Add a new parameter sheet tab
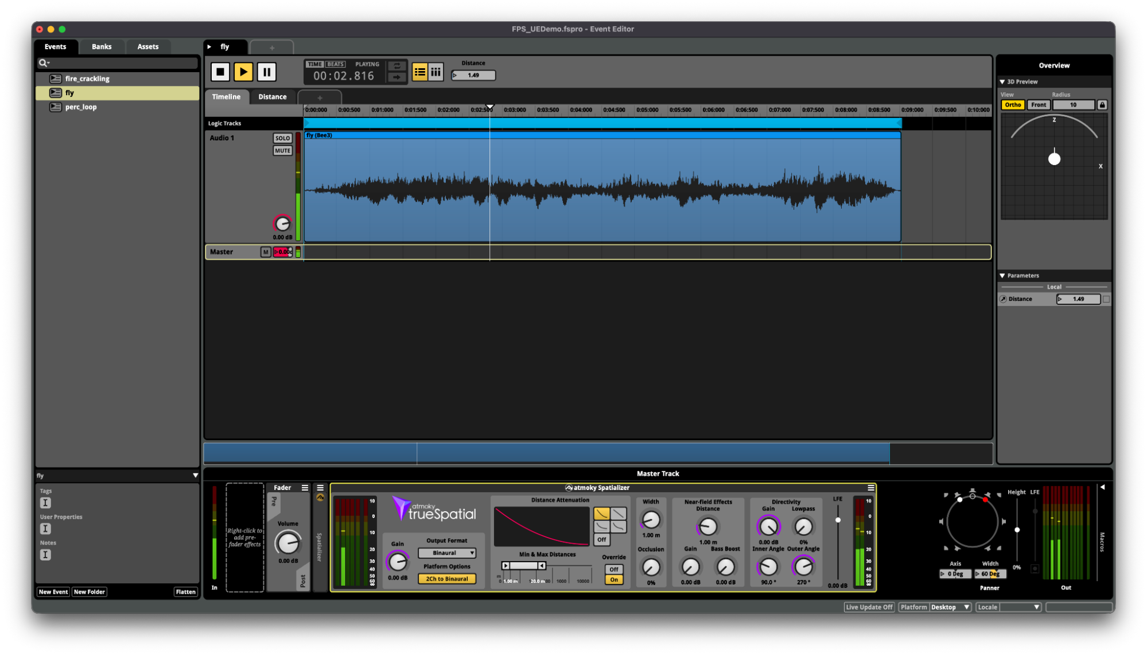The width and height of the screenshot is (1147, 655). pos(320,97)
